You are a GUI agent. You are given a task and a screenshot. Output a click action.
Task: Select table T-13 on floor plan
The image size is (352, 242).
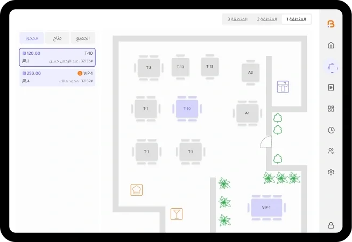coord(180,67)
